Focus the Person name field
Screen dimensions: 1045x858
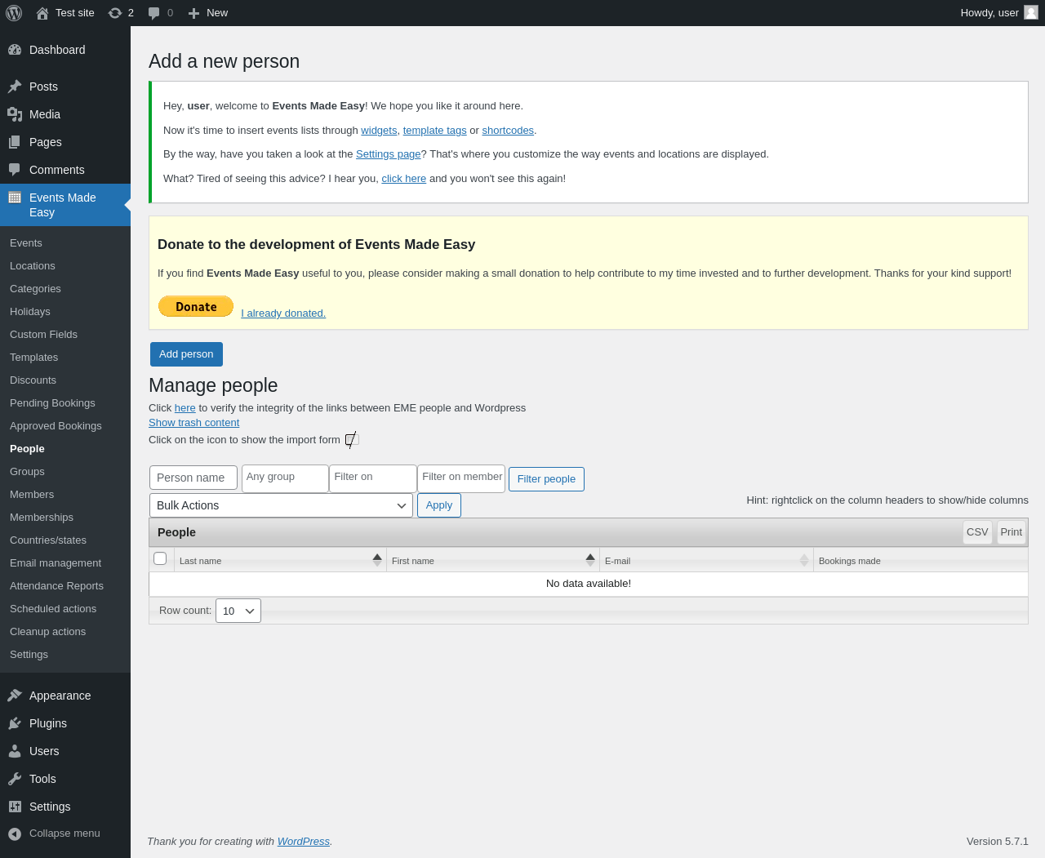[193, 478]
